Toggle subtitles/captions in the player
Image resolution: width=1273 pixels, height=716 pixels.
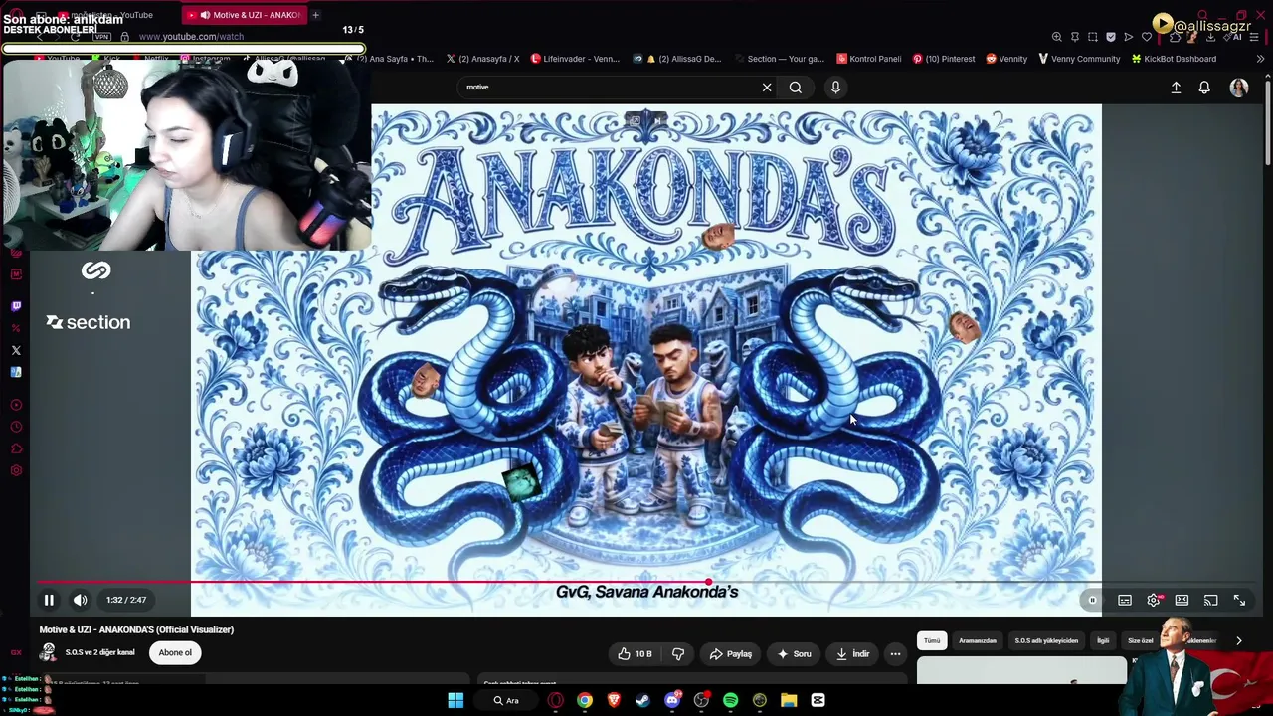point(1125,600)
